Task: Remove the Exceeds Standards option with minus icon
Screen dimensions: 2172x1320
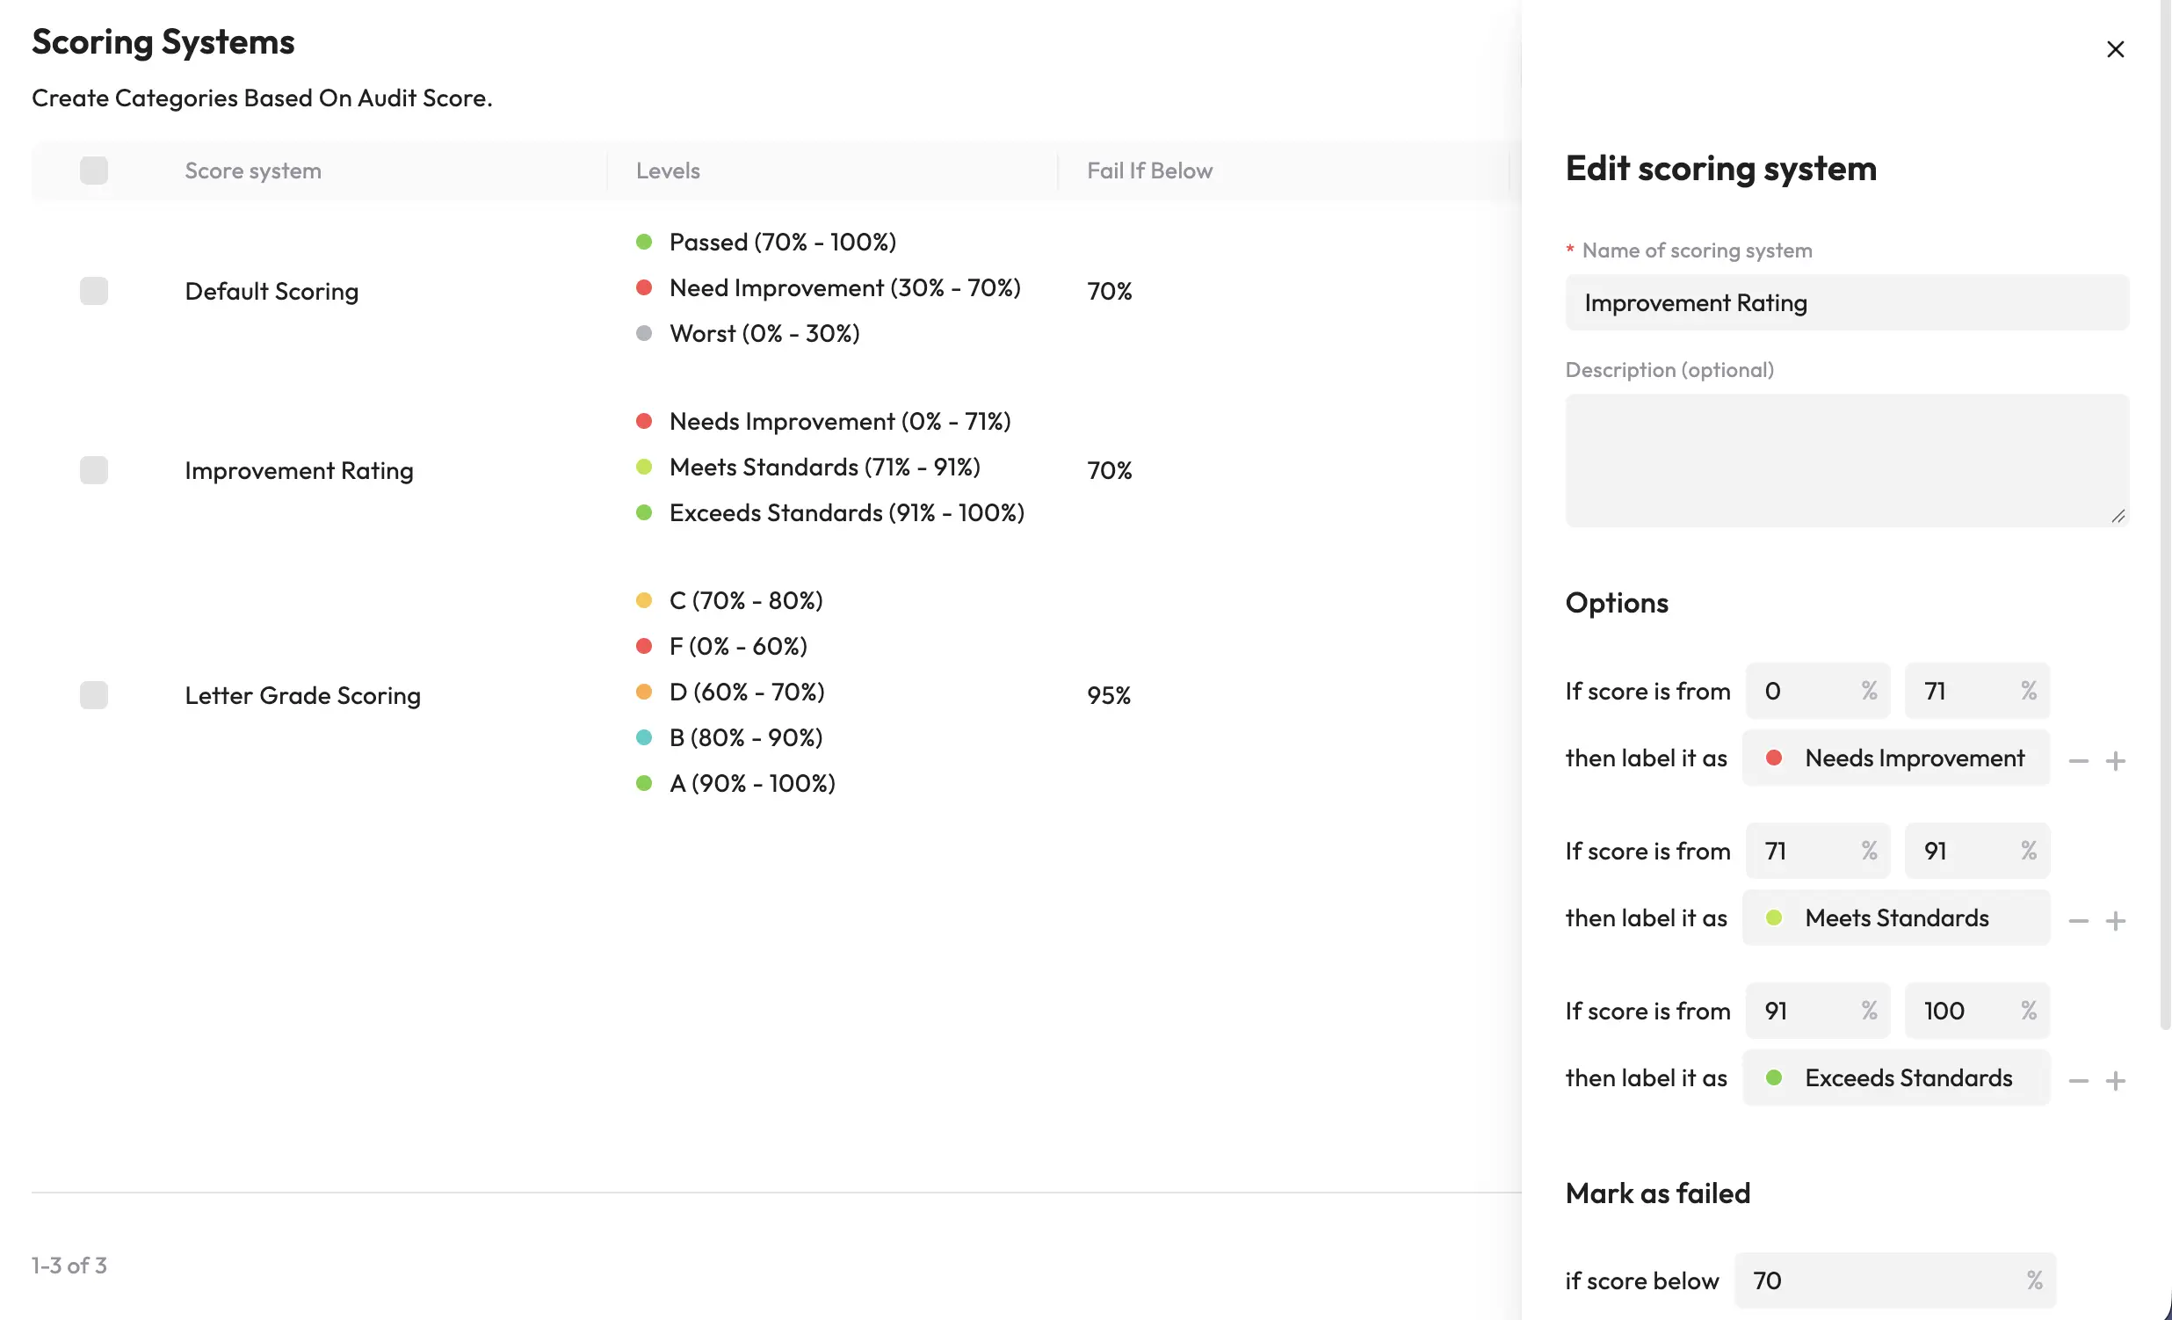Action: (2078, 1080)
